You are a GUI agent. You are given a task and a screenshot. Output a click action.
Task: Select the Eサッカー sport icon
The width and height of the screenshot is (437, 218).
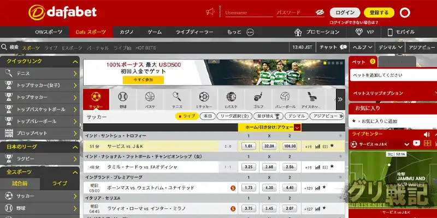pos(204,100)
